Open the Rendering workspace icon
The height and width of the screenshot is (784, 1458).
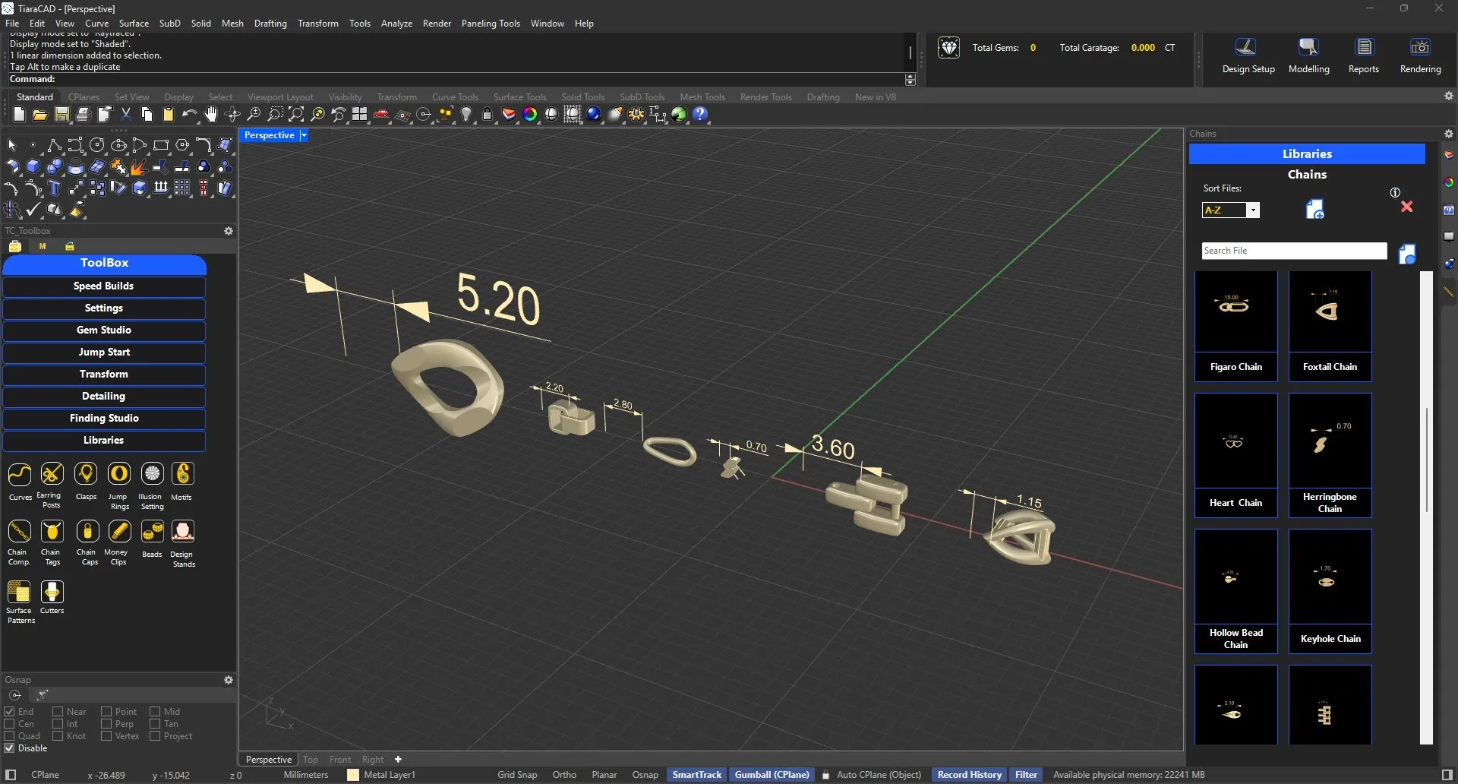(1419, 48)
